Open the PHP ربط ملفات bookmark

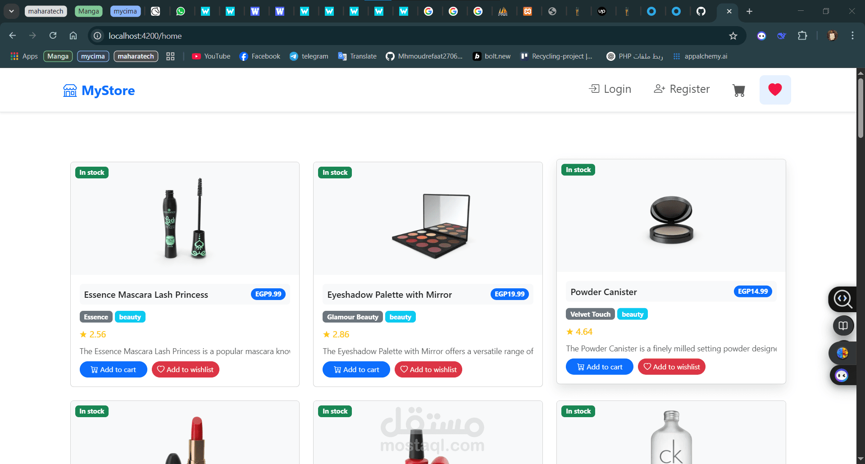pos(635,56)
